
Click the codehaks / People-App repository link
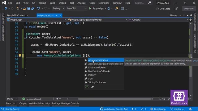[116, 109]
